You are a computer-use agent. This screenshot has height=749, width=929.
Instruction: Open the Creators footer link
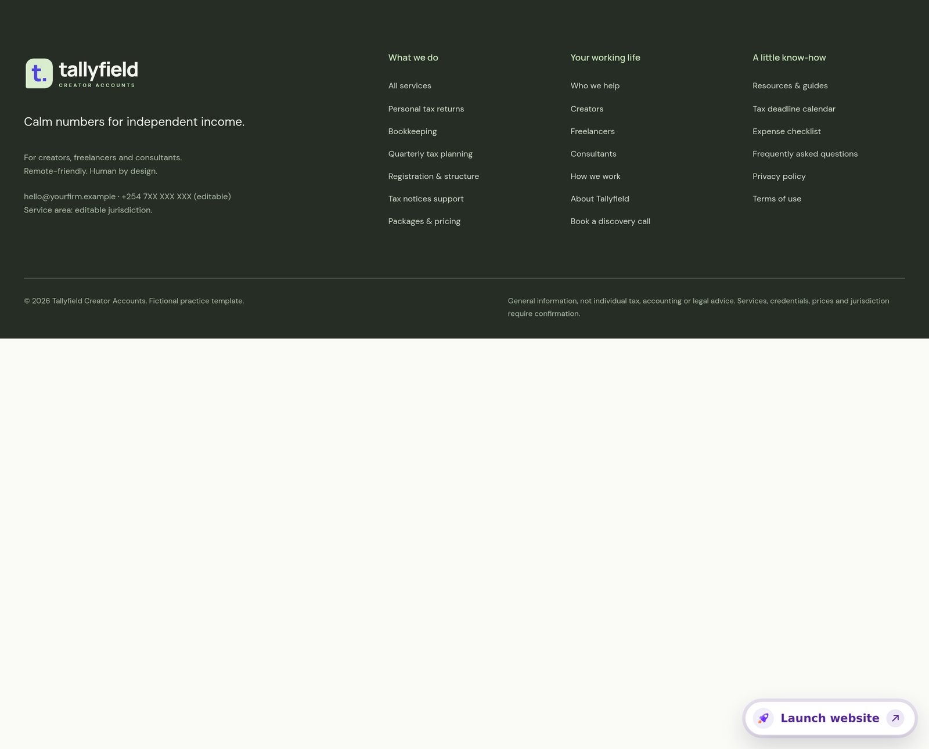point(587,109)
